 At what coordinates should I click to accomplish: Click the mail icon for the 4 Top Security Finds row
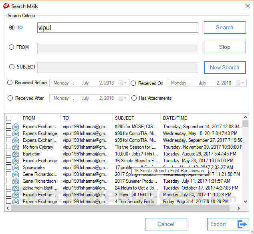pos(16,202)
